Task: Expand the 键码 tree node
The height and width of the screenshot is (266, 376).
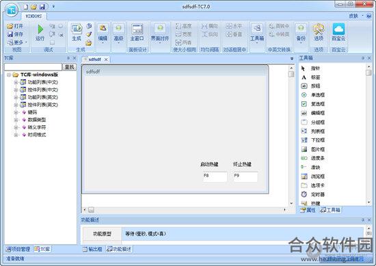Action: click(16, 112)
